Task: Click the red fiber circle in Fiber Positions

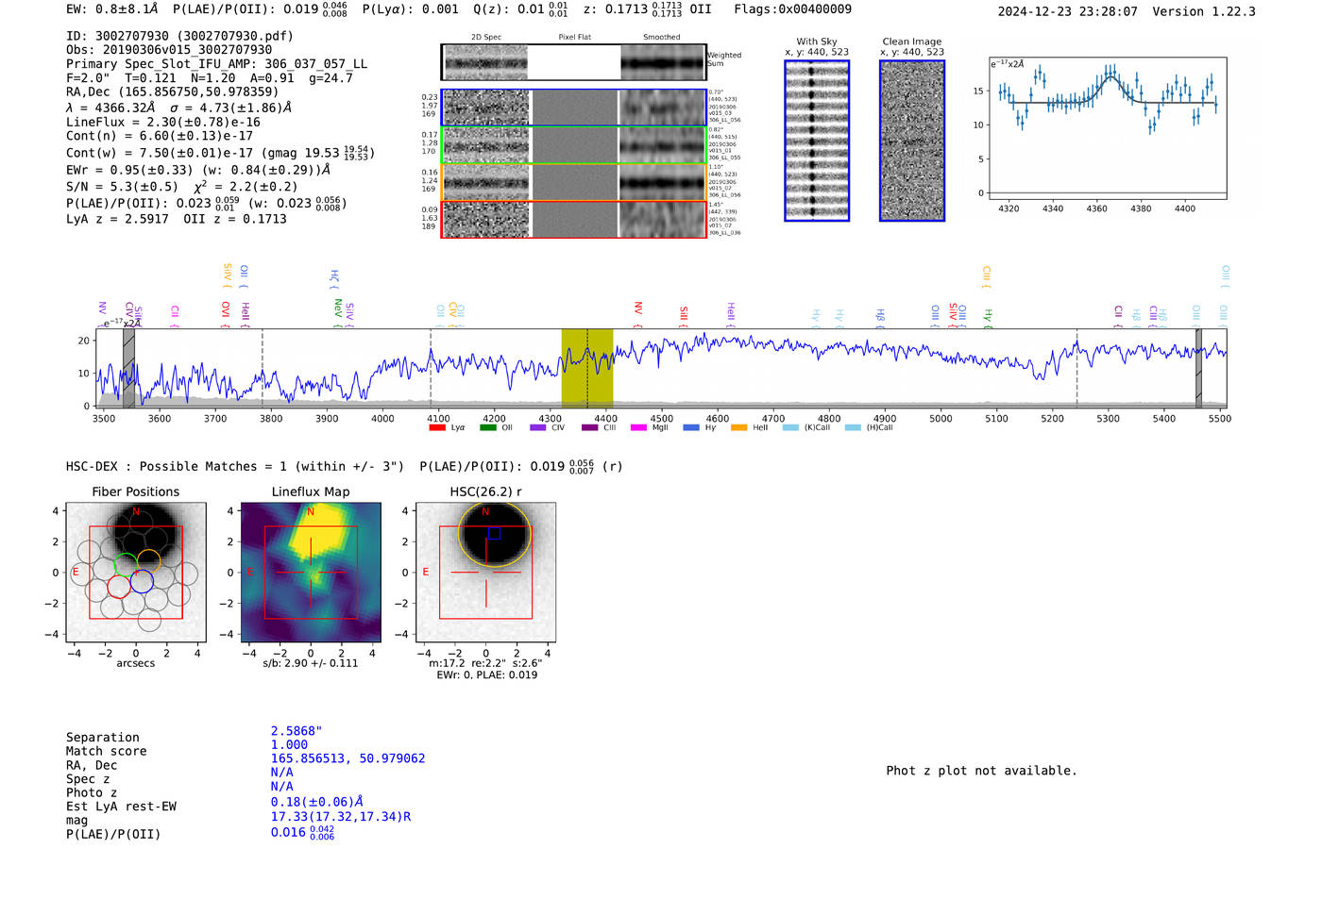Action: (x=119, y=587)
